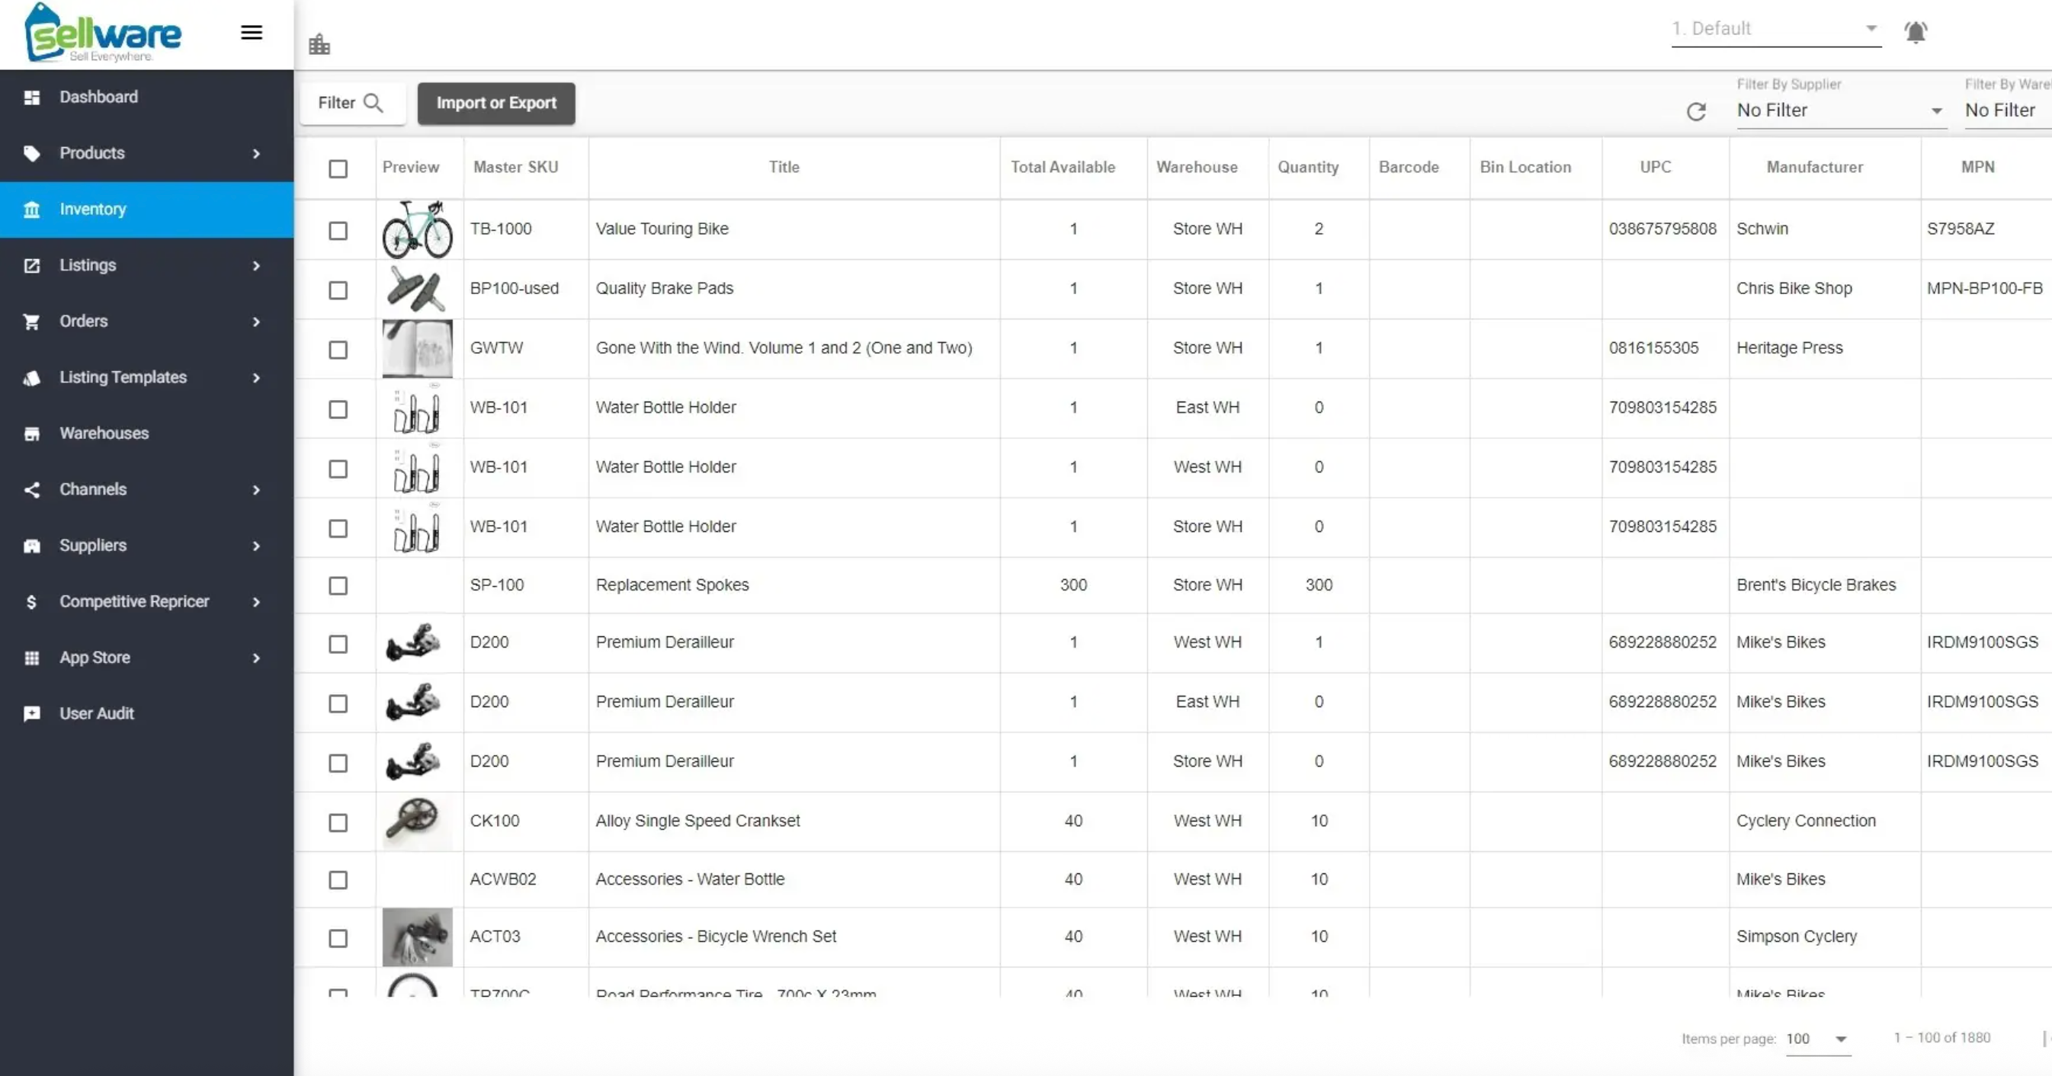Check the TB-1000 row checkbox

pos(338,230)
